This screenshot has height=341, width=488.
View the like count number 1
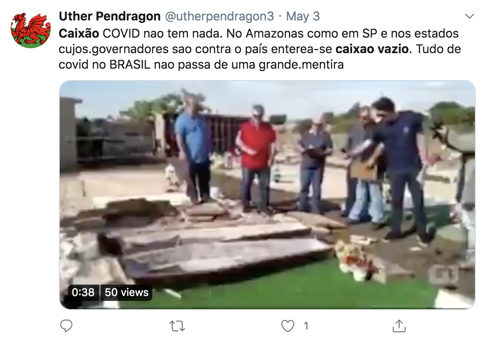tap(306, 326)
